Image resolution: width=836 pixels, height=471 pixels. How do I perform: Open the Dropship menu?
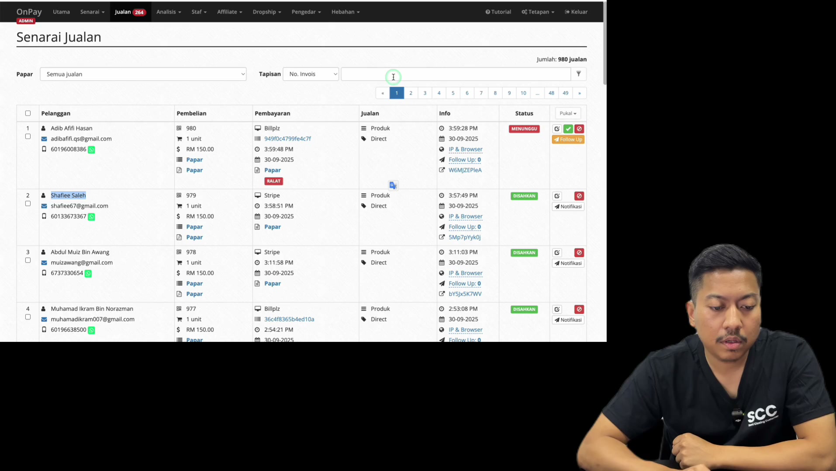point(267,12)
